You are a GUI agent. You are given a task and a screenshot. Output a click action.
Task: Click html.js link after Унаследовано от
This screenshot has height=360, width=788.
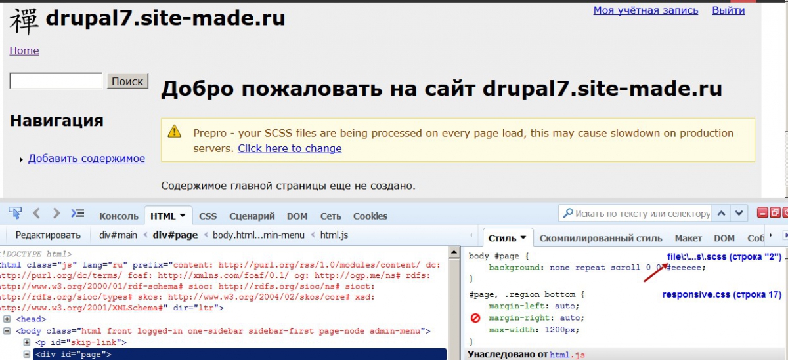(x=569, y=355)
